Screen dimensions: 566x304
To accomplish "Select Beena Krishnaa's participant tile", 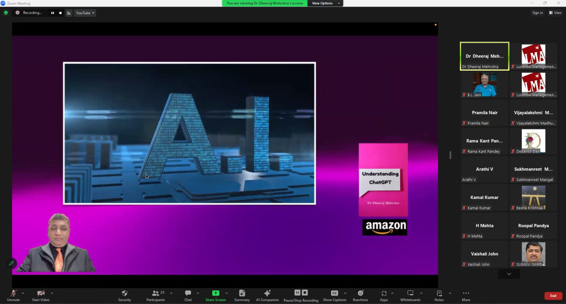I will pyautogui.click(x=533, y=198).
